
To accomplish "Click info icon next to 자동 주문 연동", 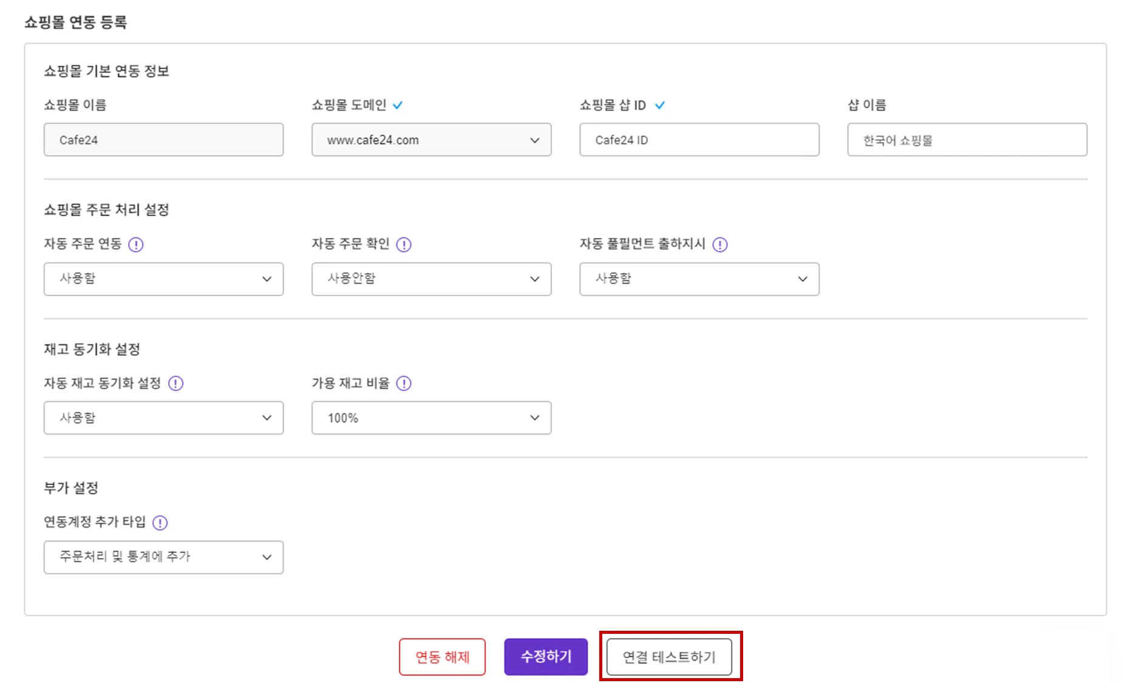I will (x=136, y=245).
